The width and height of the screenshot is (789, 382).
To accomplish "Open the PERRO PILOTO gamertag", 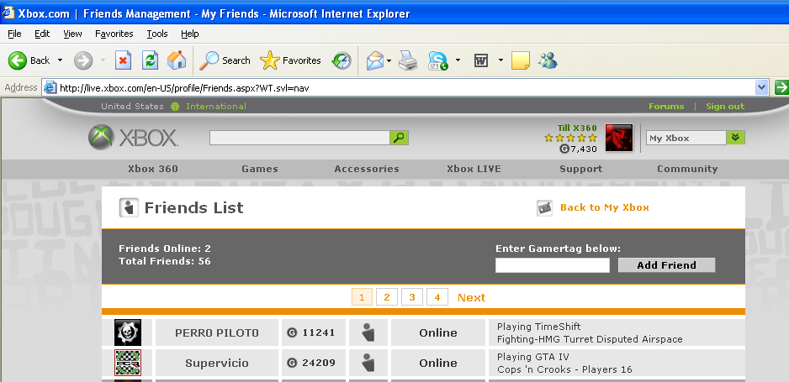I will [217, 332].
